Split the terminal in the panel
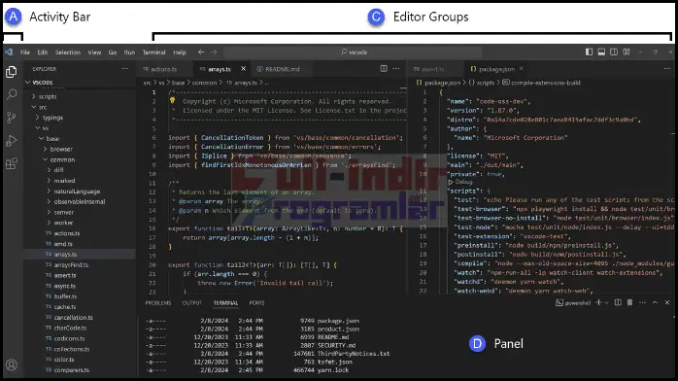 click(x=618, y=302)
